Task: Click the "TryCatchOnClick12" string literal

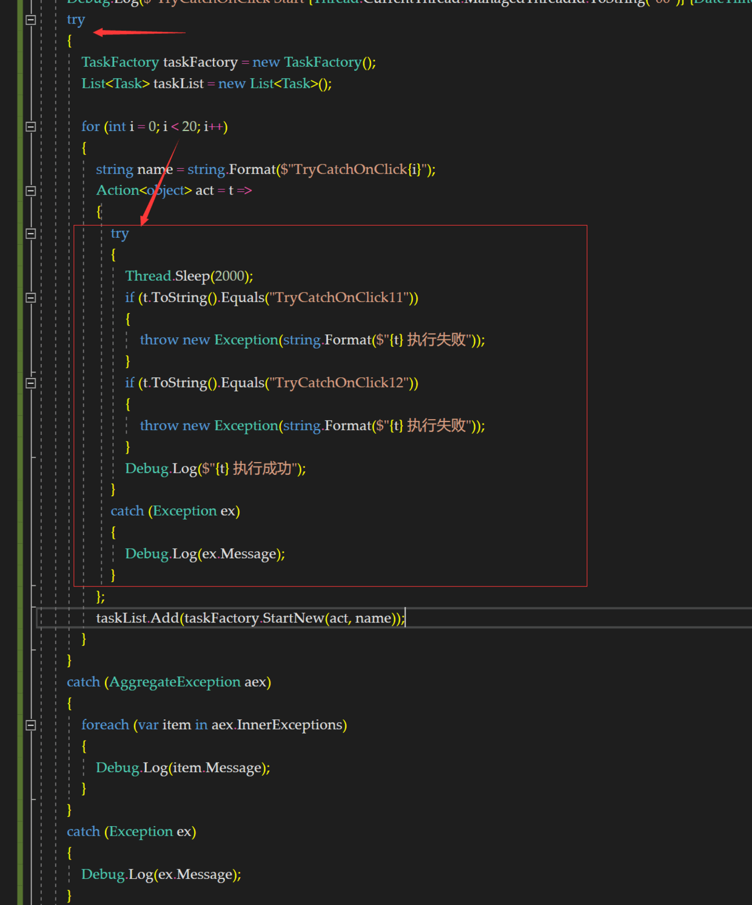Action: pos(339,383)
